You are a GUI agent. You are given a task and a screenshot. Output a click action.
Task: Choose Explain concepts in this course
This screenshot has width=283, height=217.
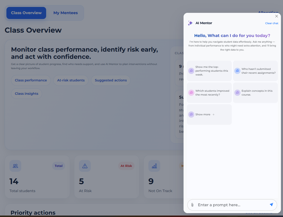coord(255,93)
